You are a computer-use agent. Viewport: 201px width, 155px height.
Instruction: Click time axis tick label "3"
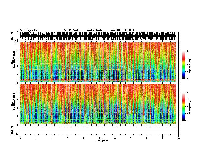click(68, 138)
